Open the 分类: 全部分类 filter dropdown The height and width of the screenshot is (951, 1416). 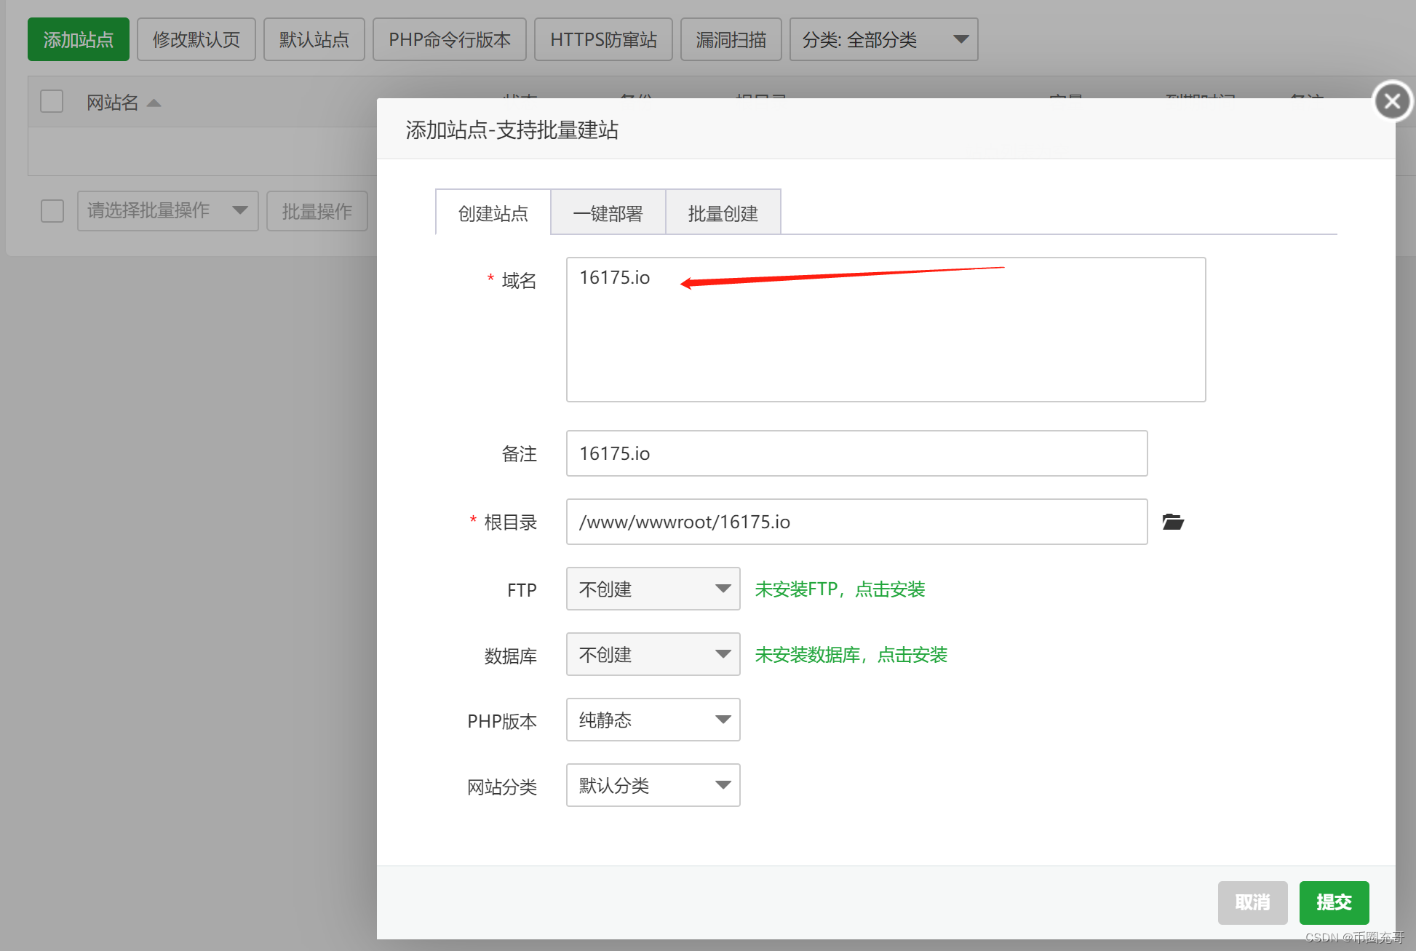(883, 39)
